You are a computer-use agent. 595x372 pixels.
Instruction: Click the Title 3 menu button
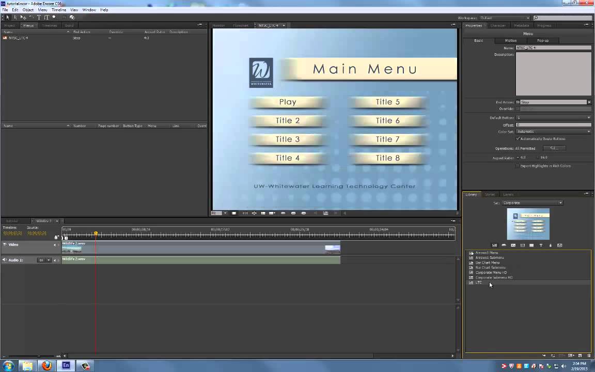(x=288, y=139)
